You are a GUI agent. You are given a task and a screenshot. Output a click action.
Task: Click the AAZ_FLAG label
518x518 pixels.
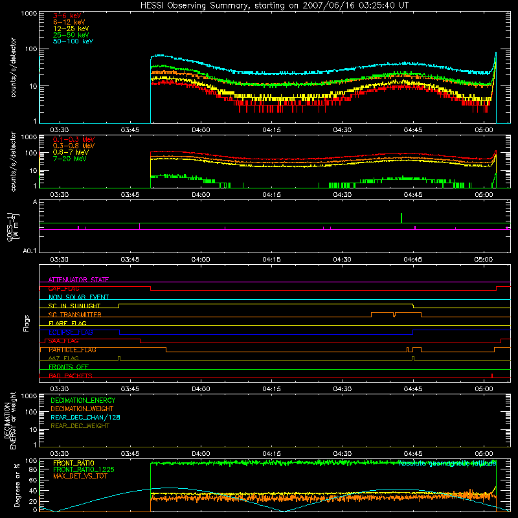click(63, 358)
